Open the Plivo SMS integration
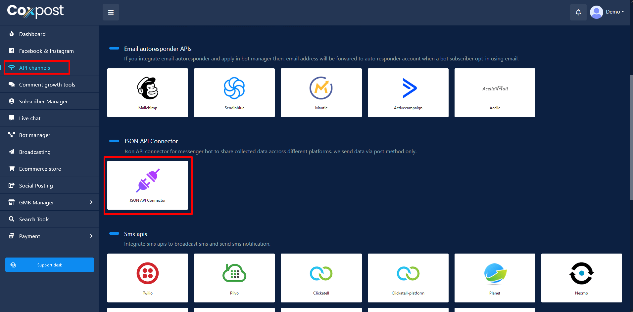 pos(234,278)
